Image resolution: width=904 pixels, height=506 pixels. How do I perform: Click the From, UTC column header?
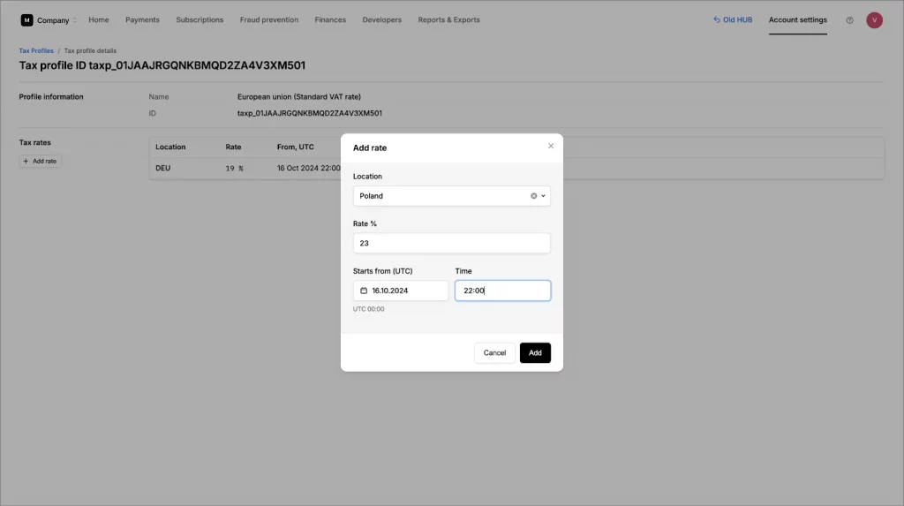click(x=295, y=147)
